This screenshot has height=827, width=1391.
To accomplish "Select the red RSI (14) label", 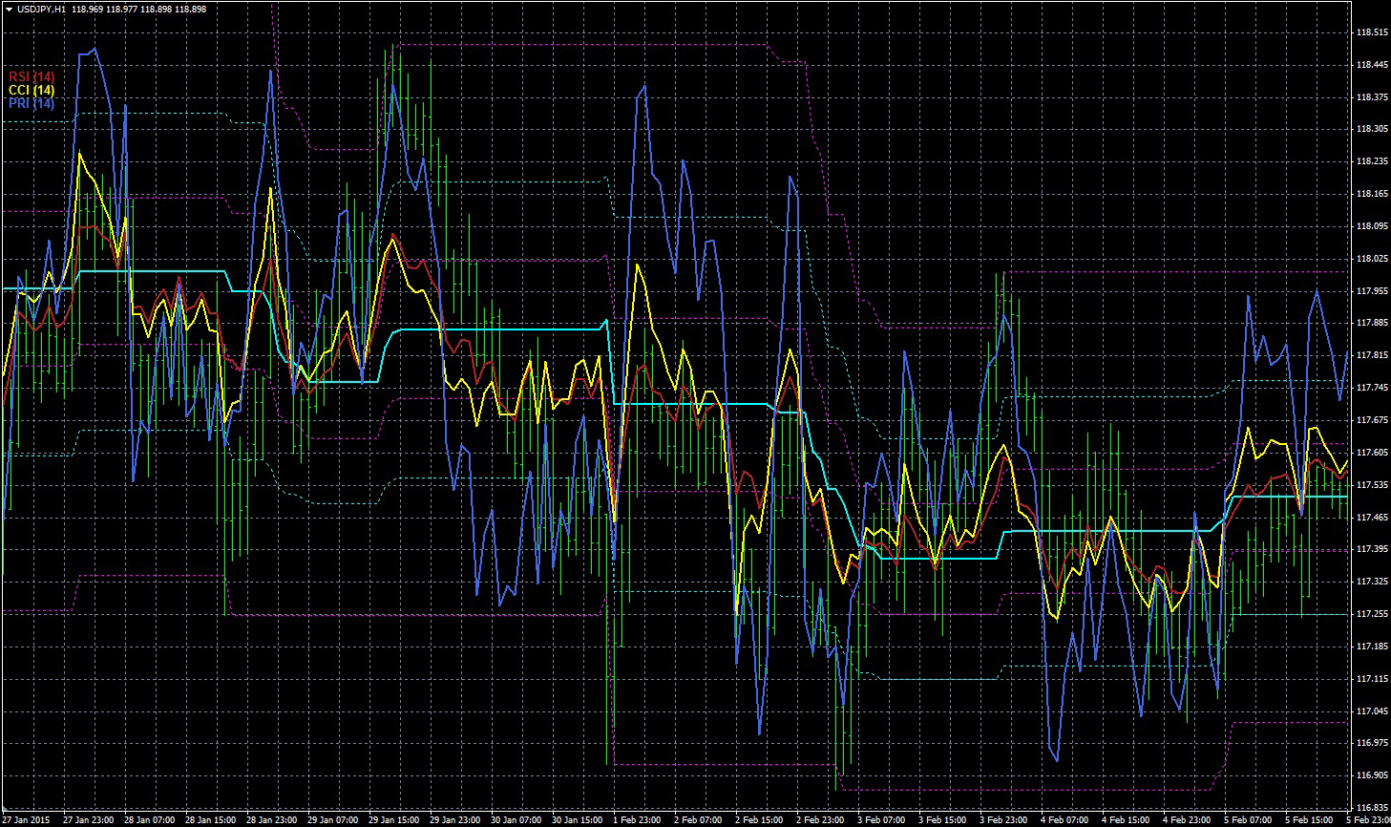I will coord(32,76).
